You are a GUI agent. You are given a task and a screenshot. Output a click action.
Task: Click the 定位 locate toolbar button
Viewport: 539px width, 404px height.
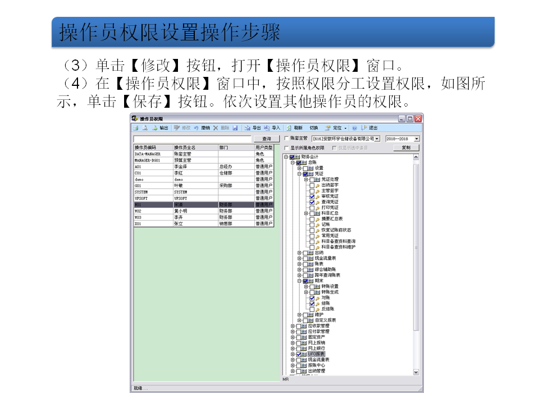coord(334,128)
